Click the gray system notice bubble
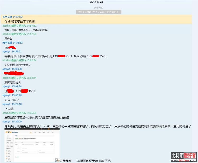 [x=98, y=12]
